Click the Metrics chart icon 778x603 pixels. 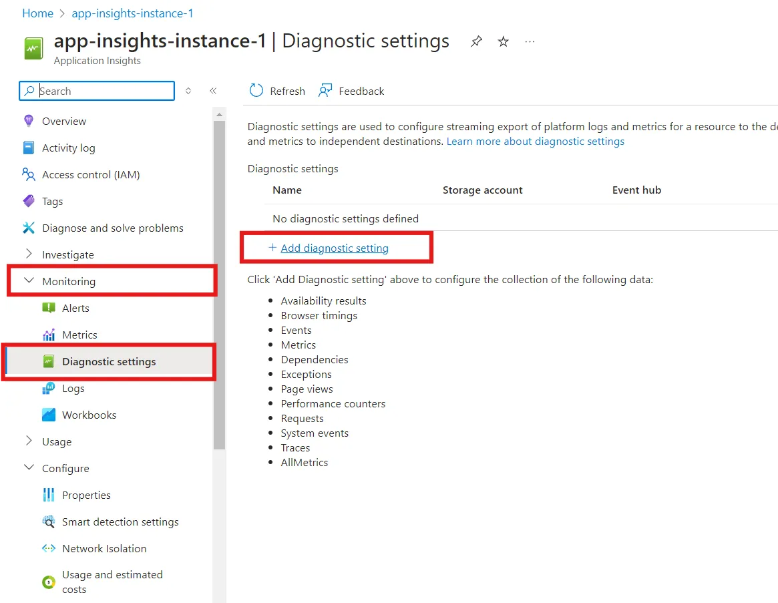click(49, 335)
